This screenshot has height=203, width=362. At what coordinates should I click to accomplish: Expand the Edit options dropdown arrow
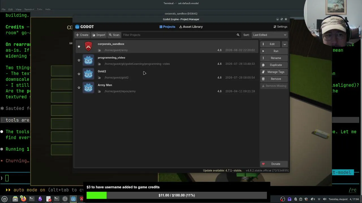(285, 44)
